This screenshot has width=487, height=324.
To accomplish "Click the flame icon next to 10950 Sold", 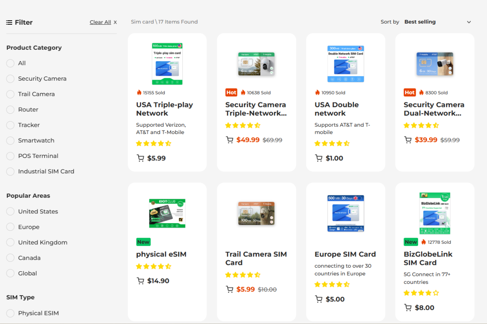I will click(317, 92).
